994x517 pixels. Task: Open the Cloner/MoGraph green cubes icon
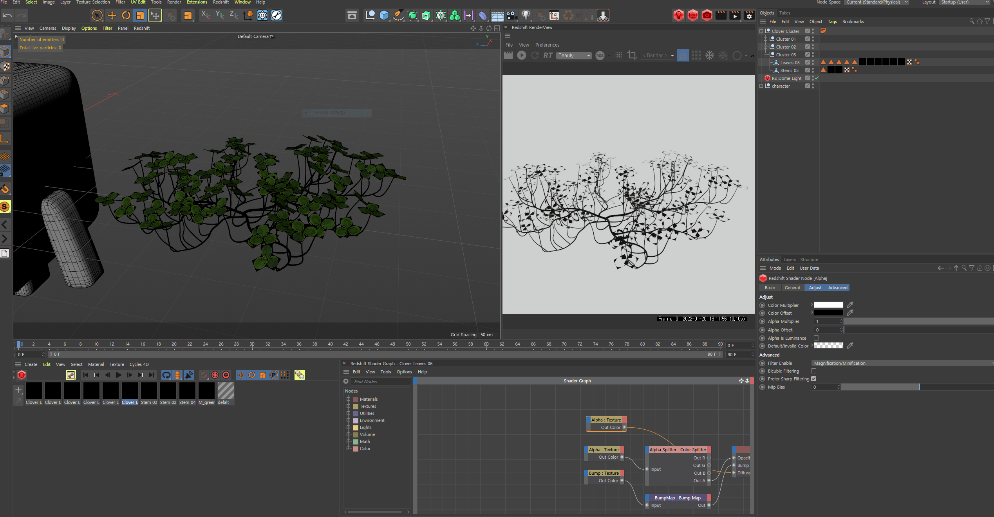click(x=455, y=15)
